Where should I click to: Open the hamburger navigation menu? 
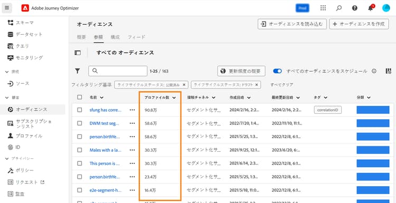[7, 8]
